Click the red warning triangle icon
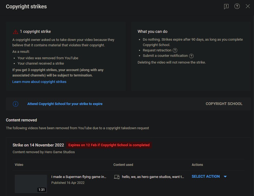This screenshot has height=196, width=254. click(16, 32)
